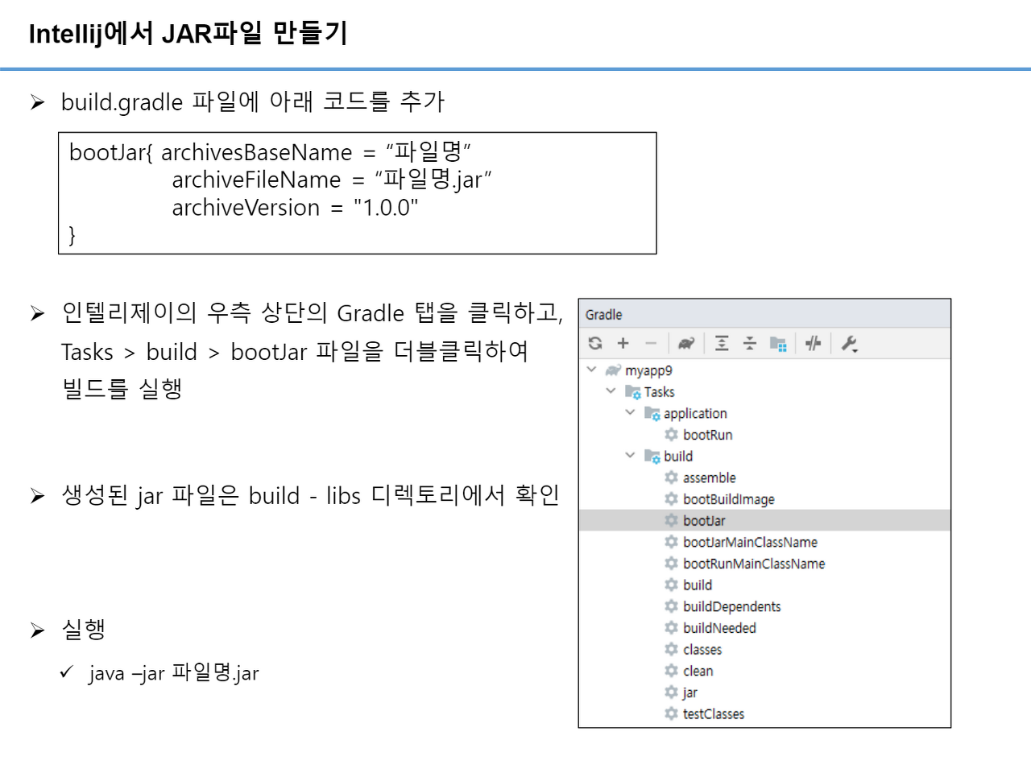
Task: Click the code line 'archiveFileName = "파일명.jar"'
Action: tap(331, 180)
